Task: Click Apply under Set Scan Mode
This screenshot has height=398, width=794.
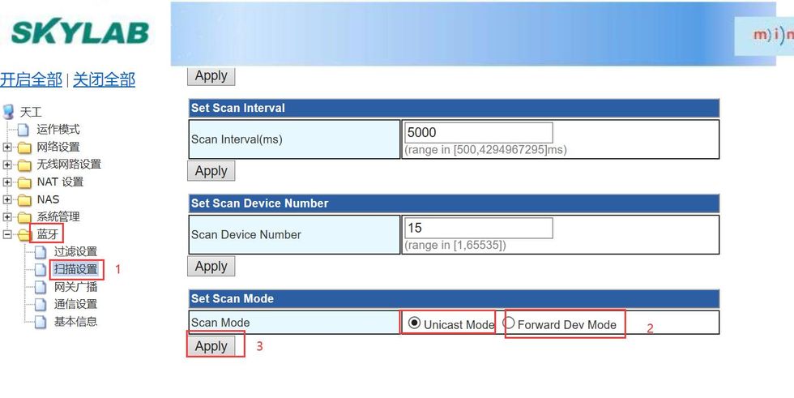Action: pos(211,346)
